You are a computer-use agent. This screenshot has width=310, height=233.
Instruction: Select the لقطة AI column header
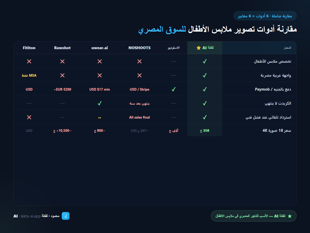pyautogui.click(x=205, y=48)
